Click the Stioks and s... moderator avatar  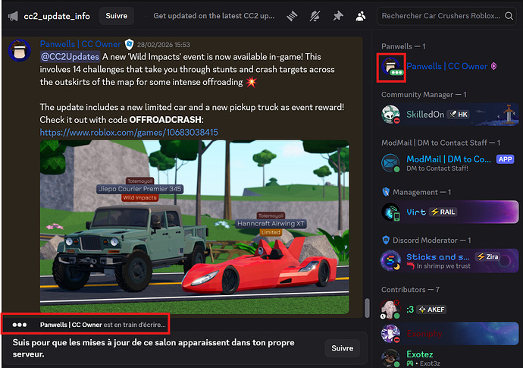tap(391, 260)
